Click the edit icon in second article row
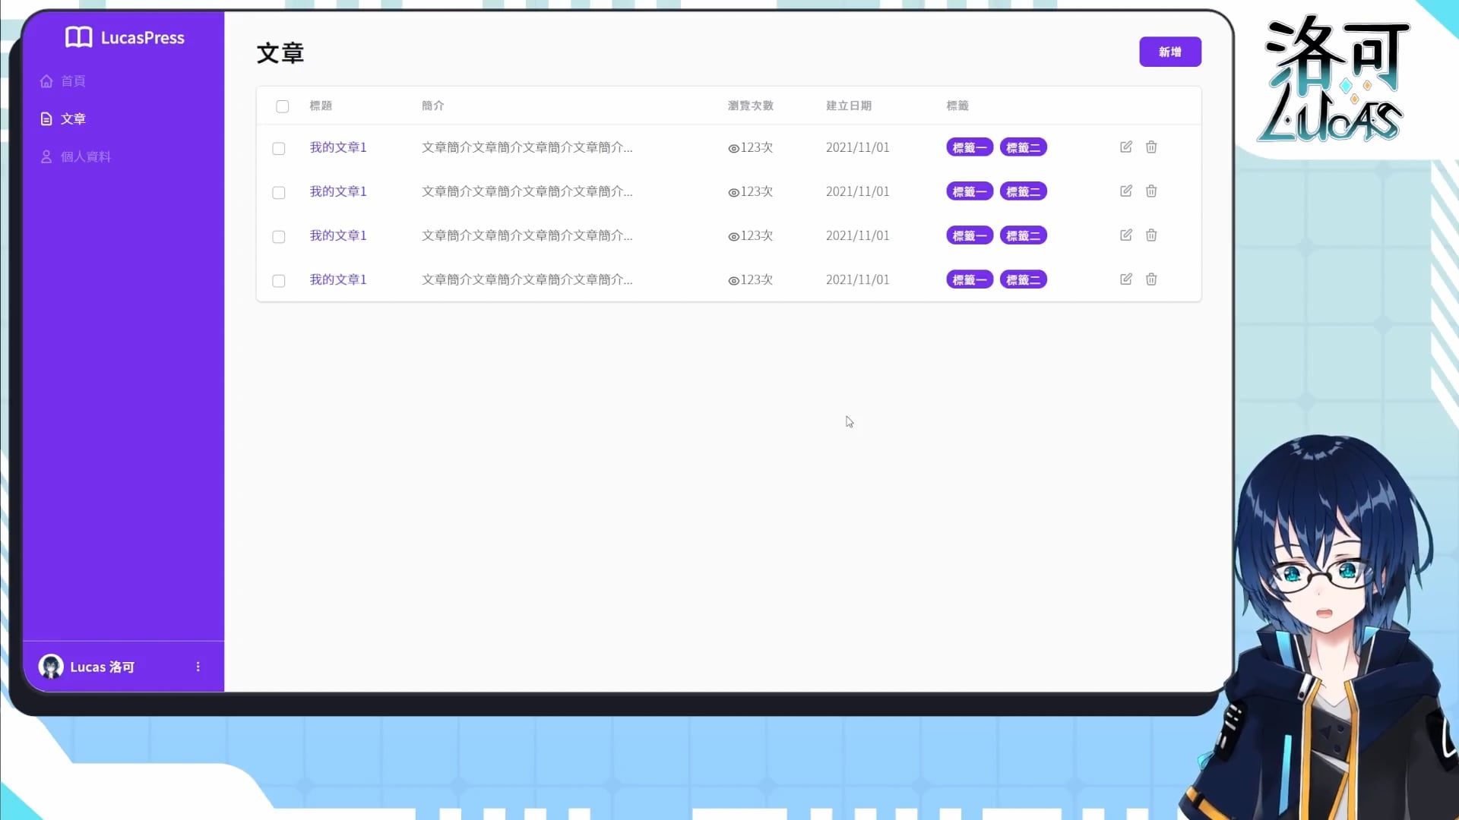1459x820 pixels. [x=1126, y=191]
